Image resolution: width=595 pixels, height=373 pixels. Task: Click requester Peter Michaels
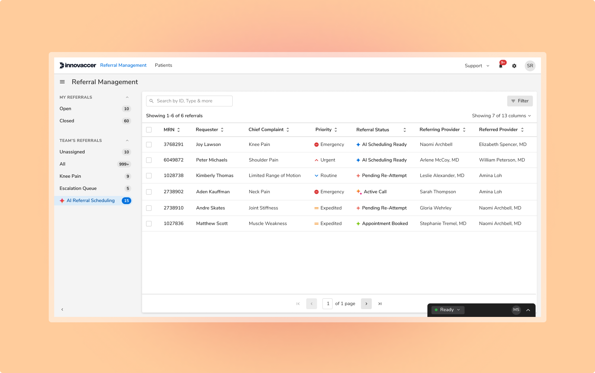(x=212, y=160)
